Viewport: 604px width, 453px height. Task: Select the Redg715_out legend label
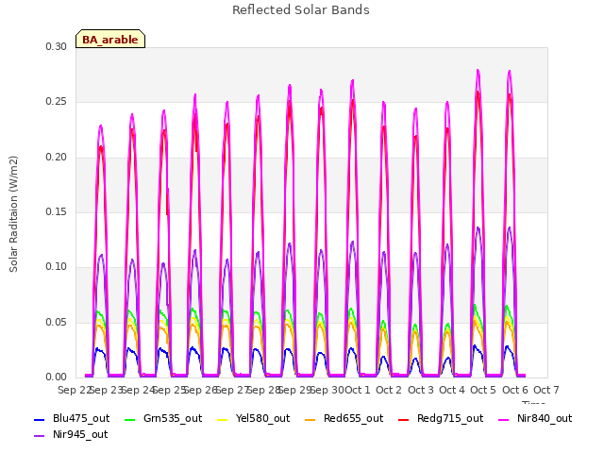[450, 419]
